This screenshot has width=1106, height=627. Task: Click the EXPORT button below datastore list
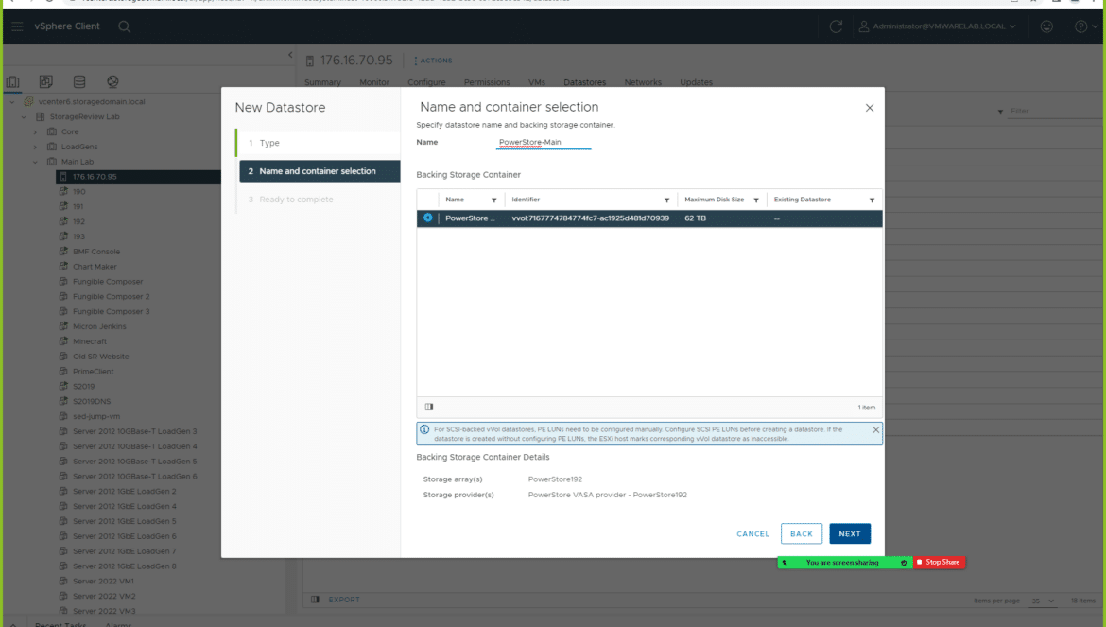coord(344,600)
